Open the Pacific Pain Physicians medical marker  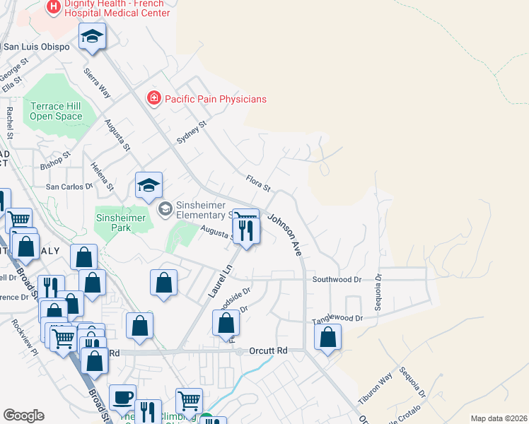point(154,99)
